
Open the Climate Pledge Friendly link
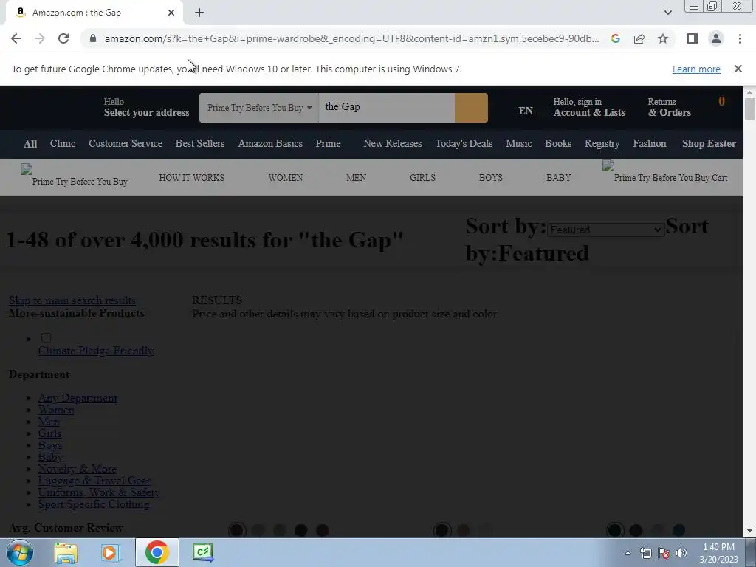[x=96, y=351]
